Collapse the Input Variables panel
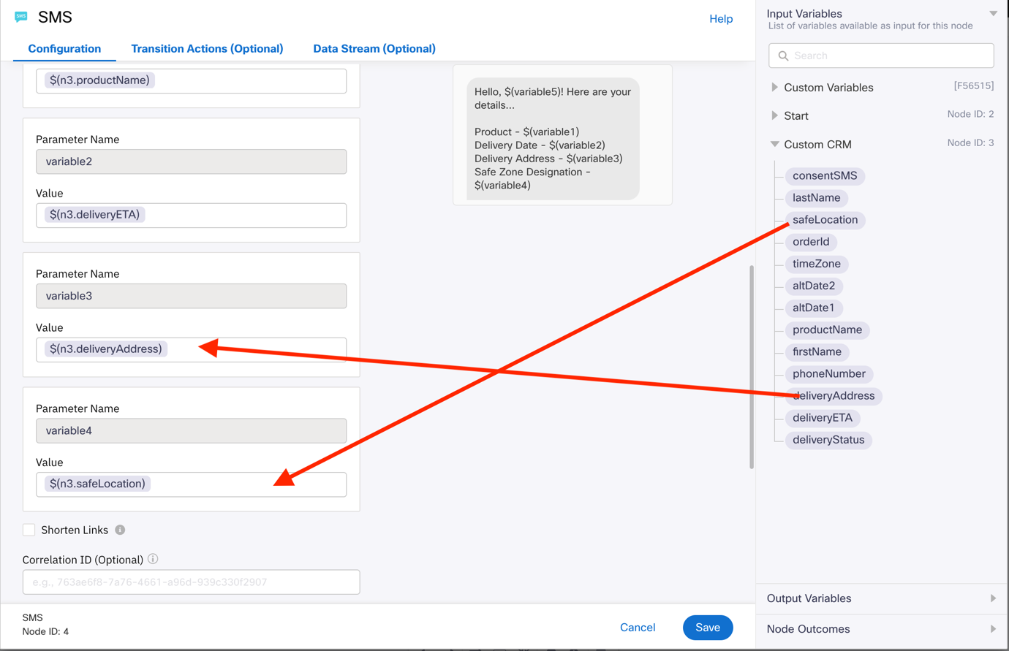Image resolution: width=1009 pixels, height=651 pixels. (993, 13)
